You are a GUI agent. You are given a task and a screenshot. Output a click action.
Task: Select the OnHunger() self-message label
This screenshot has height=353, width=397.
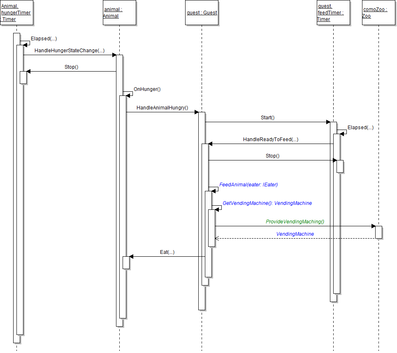click(x=147, y=89)
